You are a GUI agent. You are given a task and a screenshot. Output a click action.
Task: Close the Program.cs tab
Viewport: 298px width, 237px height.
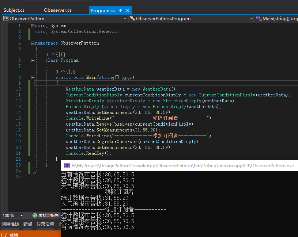click(128, 11)
